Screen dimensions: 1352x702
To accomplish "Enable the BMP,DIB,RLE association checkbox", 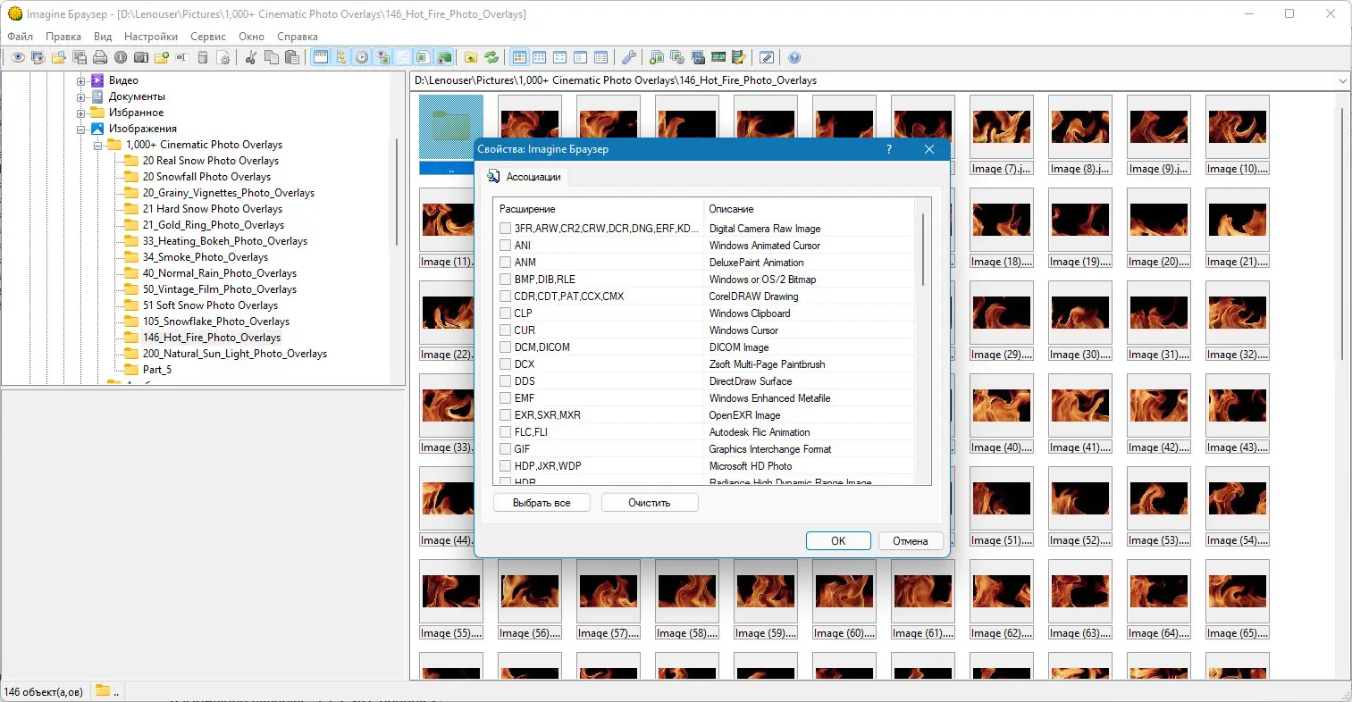I will point(506,280).
